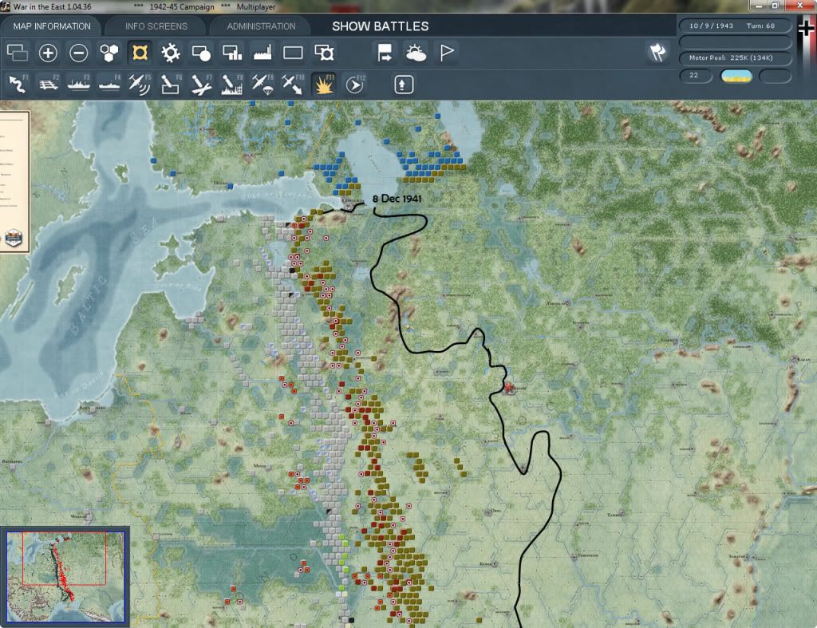Click the overlapping rectangles icon in top toolbar
This screenshot has height=628, width=817.
[x=18, y=53]
